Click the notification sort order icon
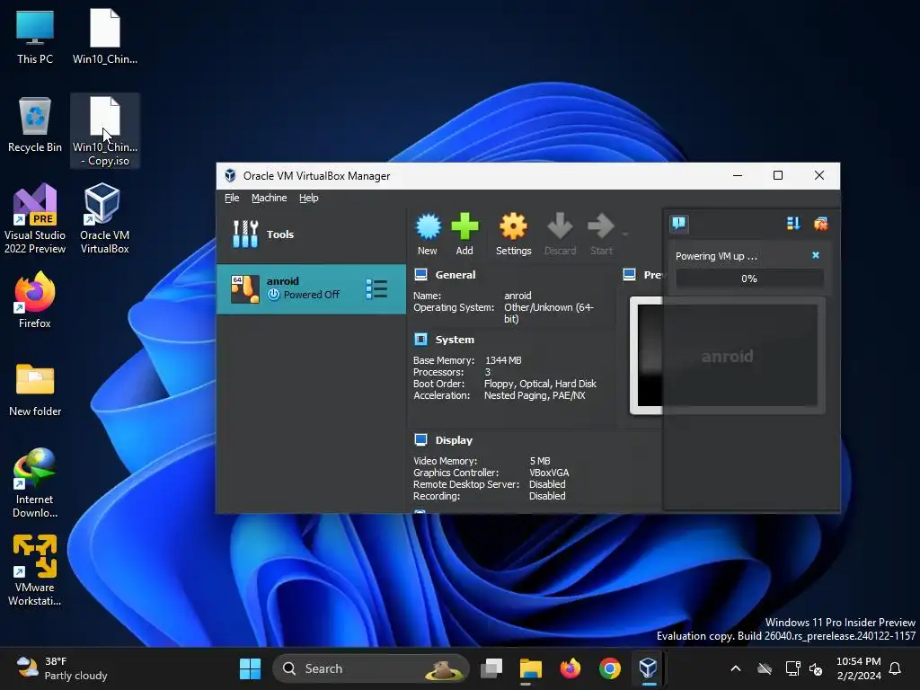The image size is (920, 690). [x=793, y=223]
